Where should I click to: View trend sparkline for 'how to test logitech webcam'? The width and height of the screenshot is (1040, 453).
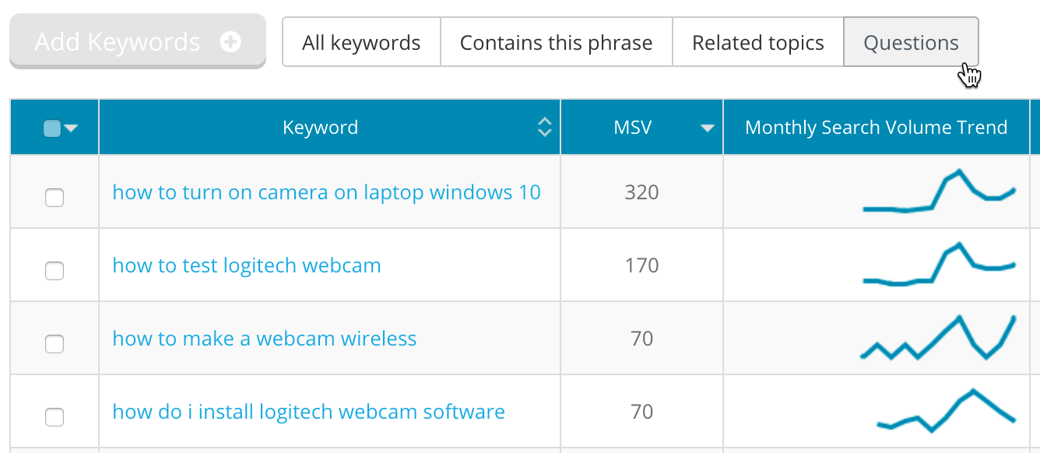click(x=939, y=266)
